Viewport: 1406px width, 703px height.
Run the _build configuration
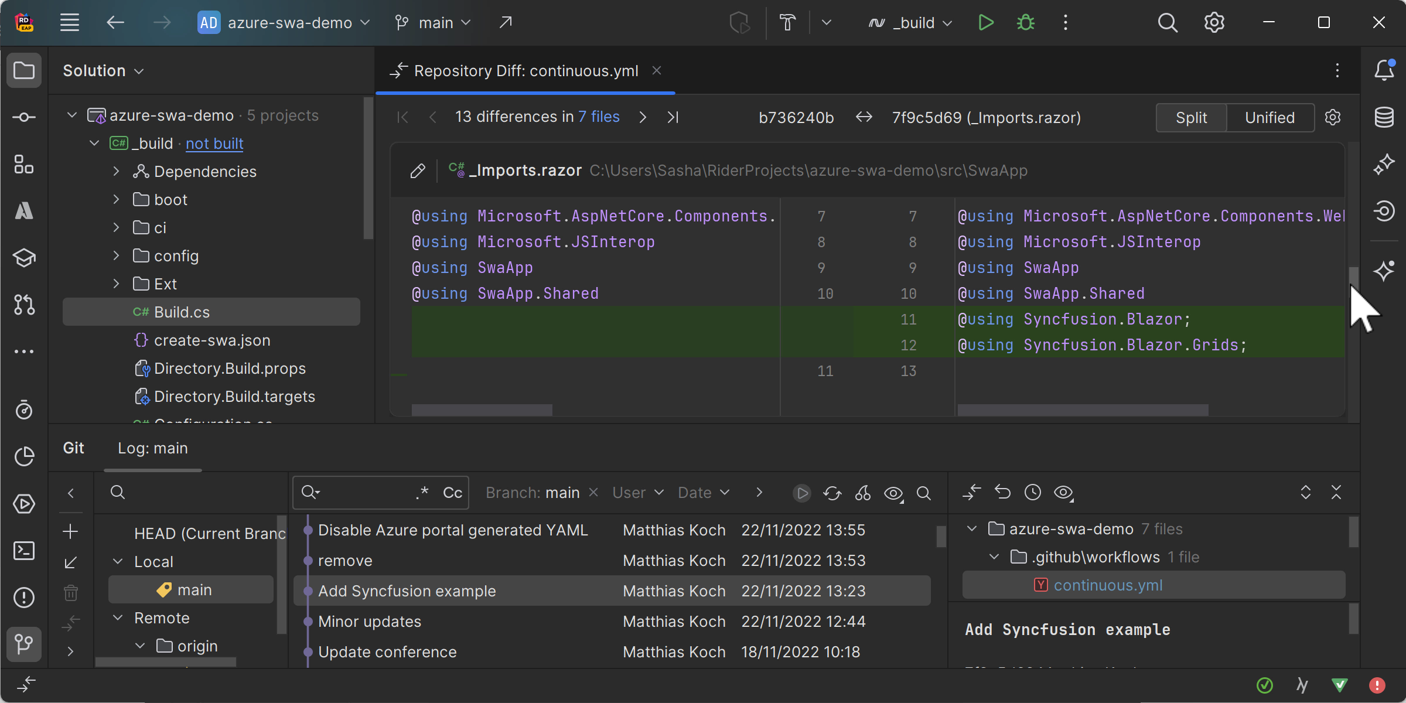[x=986, y=23]
